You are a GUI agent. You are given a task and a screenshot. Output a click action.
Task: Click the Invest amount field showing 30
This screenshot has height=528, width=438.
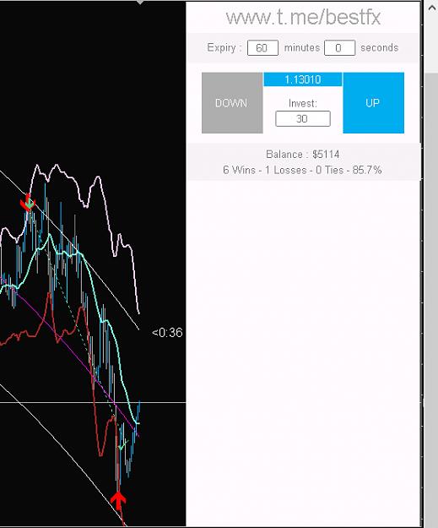click(x=303, y=118)
